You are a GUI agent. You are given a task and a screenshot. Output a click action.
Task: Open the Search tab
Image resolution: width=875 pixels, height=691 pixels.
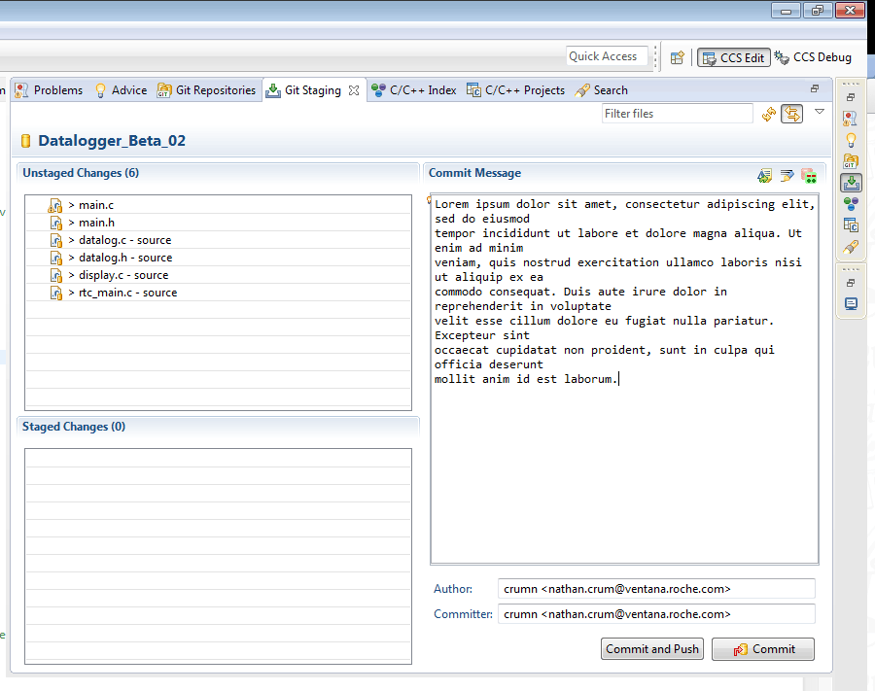click(x=602, y=90)
